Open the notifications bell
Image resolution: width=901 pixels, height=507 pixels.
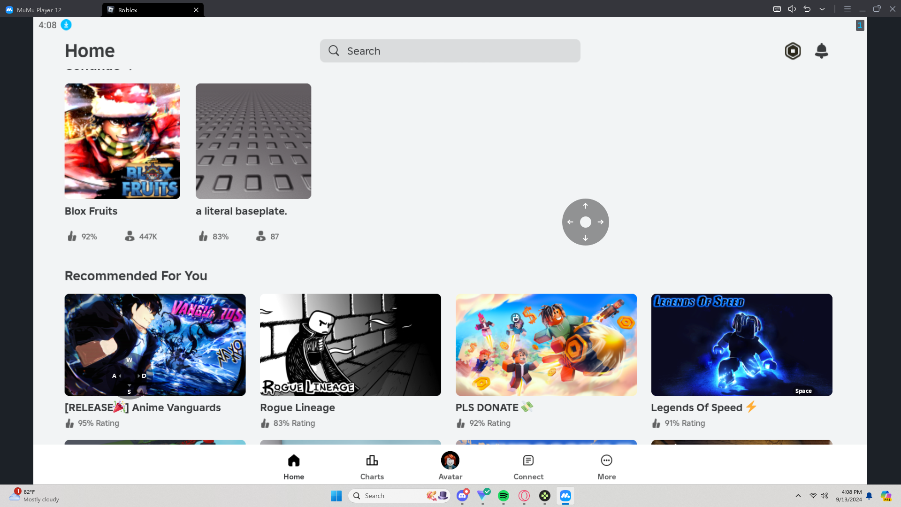point(821,51)
